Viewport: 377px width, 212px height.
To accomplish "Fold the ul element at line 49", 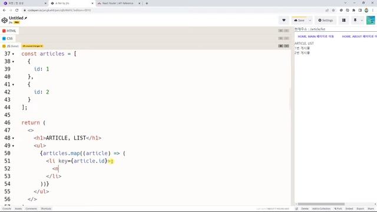I will (x=13, y=146).
